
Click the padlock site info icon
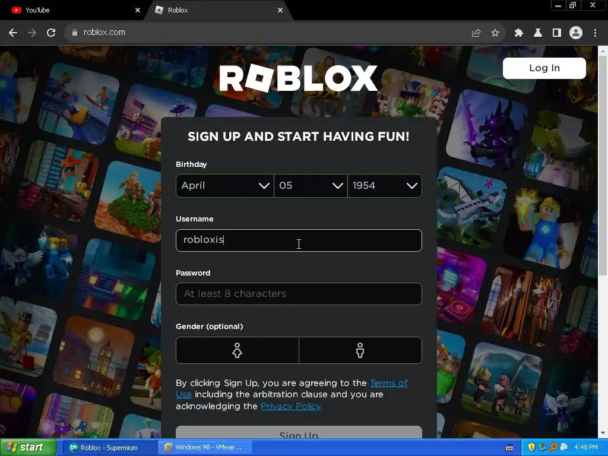74,33
